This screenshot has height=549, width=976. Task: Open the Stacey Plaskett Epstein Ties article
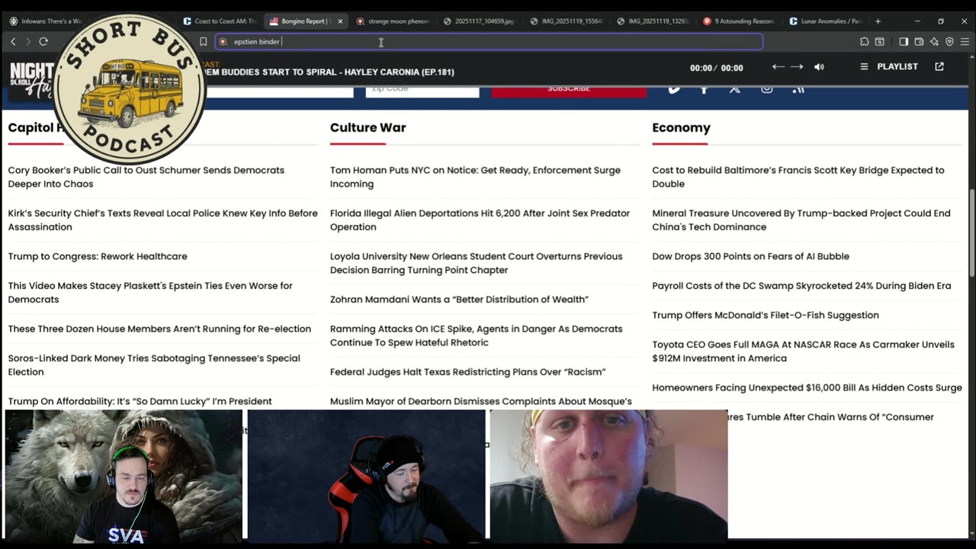coord(150,292)
